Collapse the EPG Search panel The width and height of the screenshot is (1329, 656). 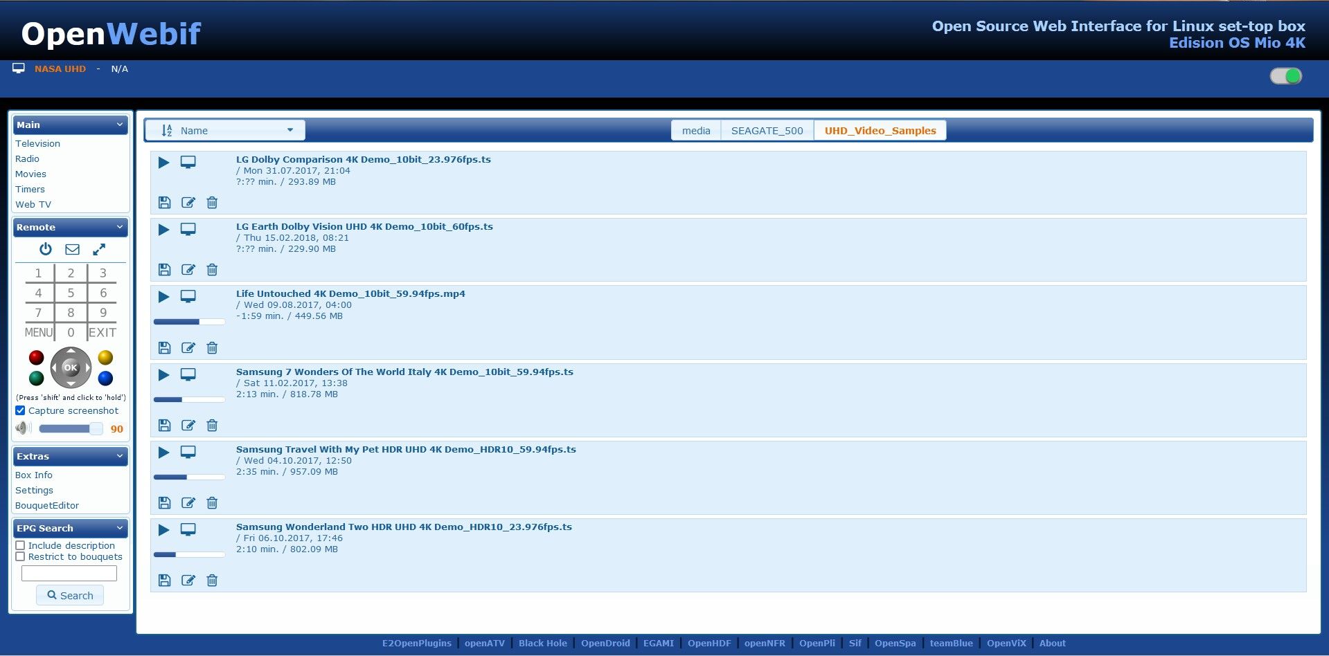[120, 528]
